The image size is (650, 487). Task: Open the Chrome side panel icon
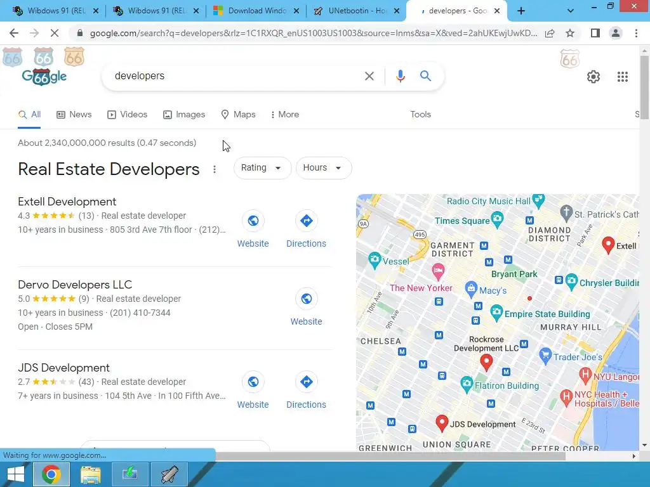[x=595, y=33]
